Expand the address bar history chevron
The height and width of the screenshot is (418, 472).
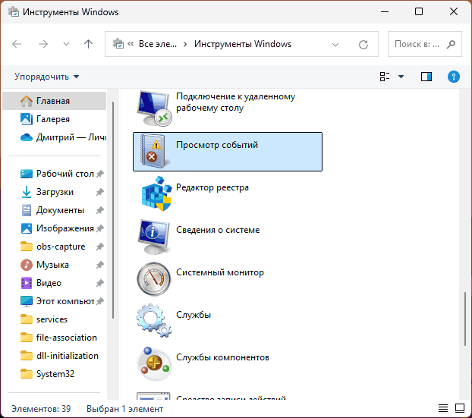click(x=335, y=45)
